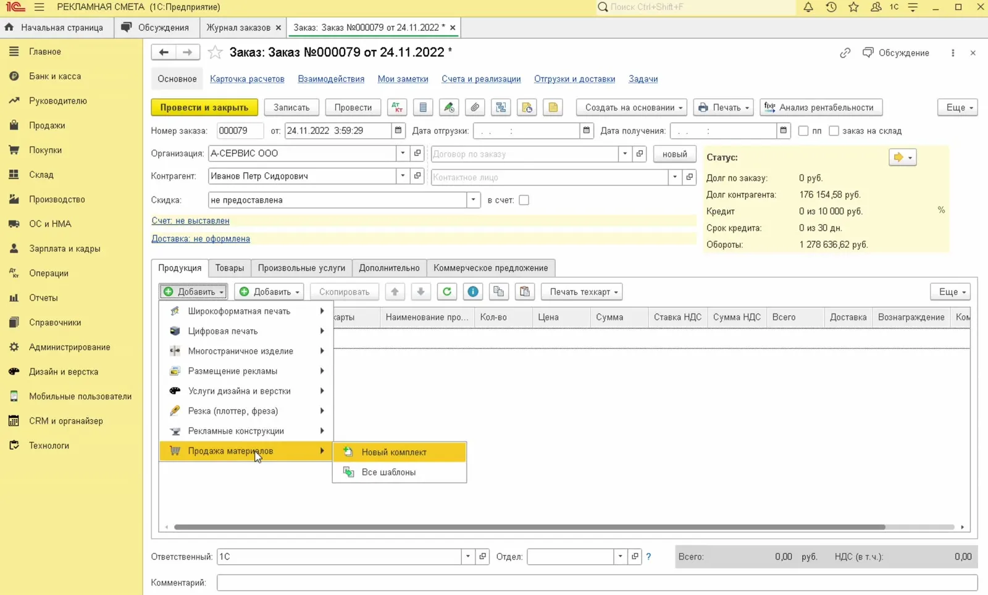This screenshot has height=595, width=988.
Task: Open Создать на основании dropdown
Action: [x=632, y=107]
